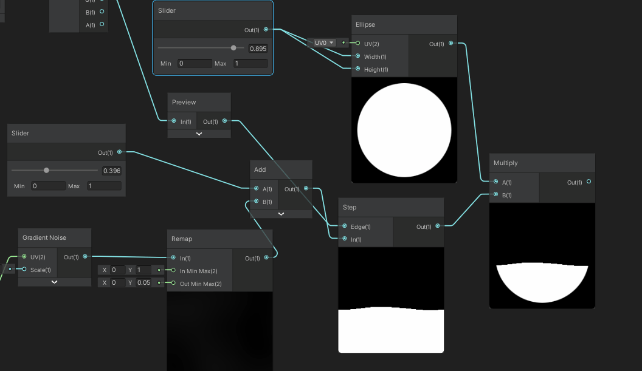Edit Out Min Max Y value 0.05
This screenshot has width=642, height=371.
[143, 282]
